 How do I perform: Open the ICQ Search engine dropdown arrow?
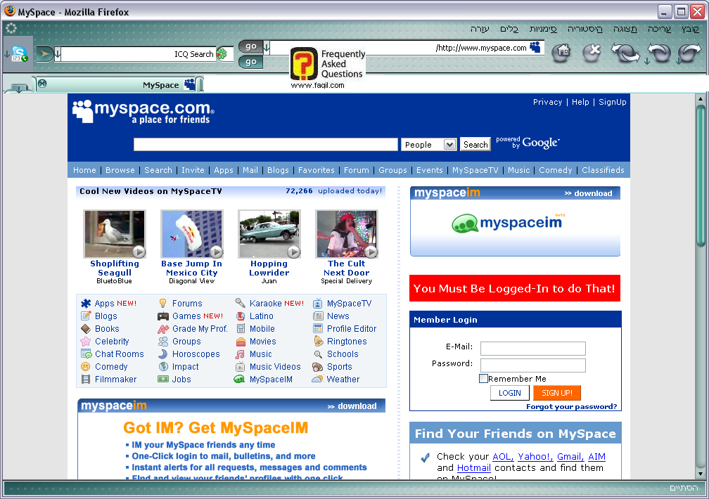58,54
